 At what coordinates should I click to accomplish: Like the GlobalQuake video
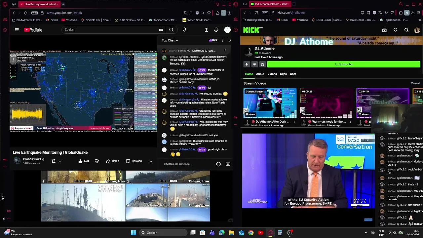point(84,161)
